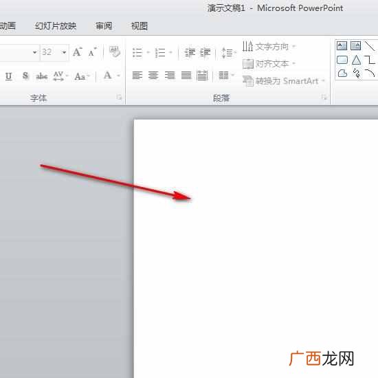Viewport: 378px width, 378px height.
Task: Toggle Text Shadow formatting
Action: 25,76
